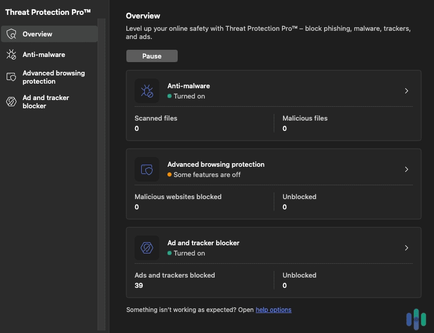The height and width of the screenshot is (333, 434).
Task: Expand the Anti-malware card chevron
Action: (406, 91)
